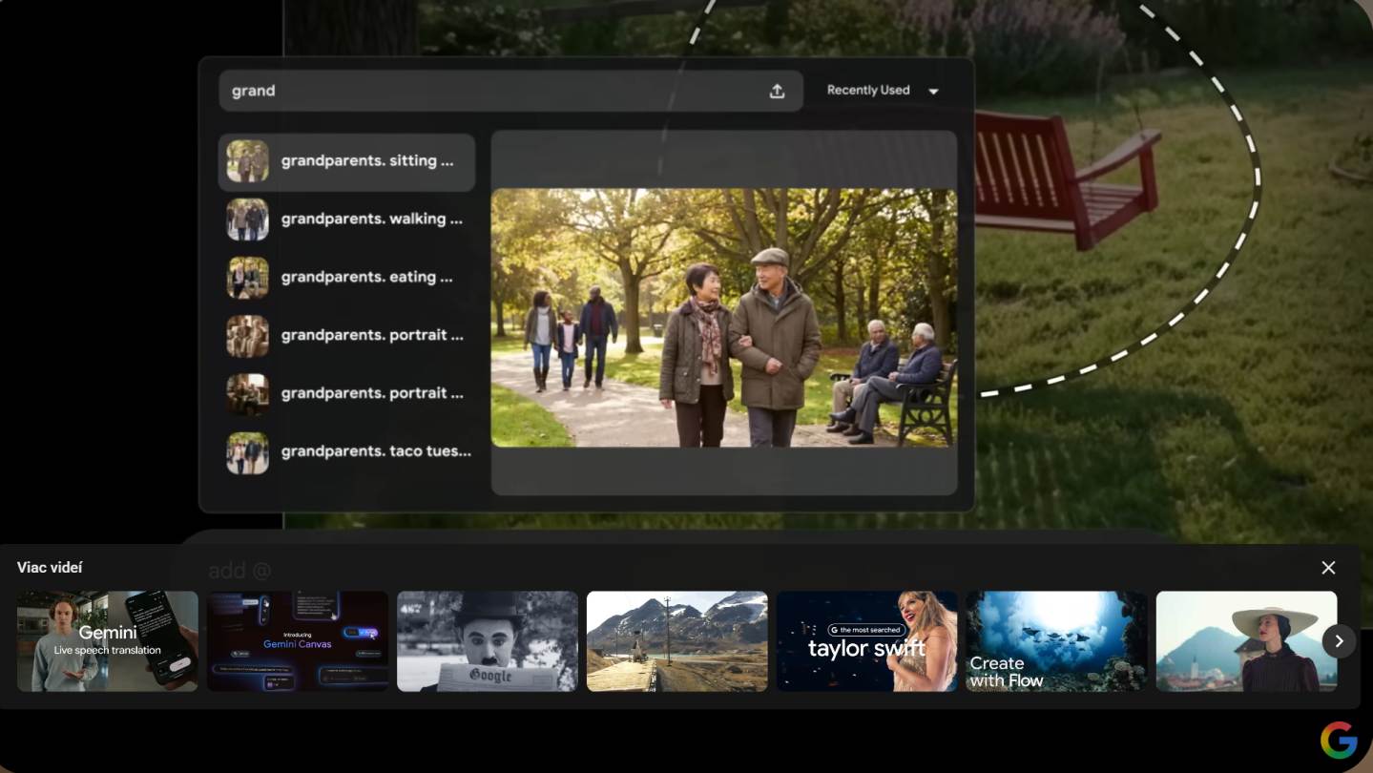This screenshot has height=773, width=1373.
Task: Click the first grandparents. portrait row icon
Action: coord(247,336)
